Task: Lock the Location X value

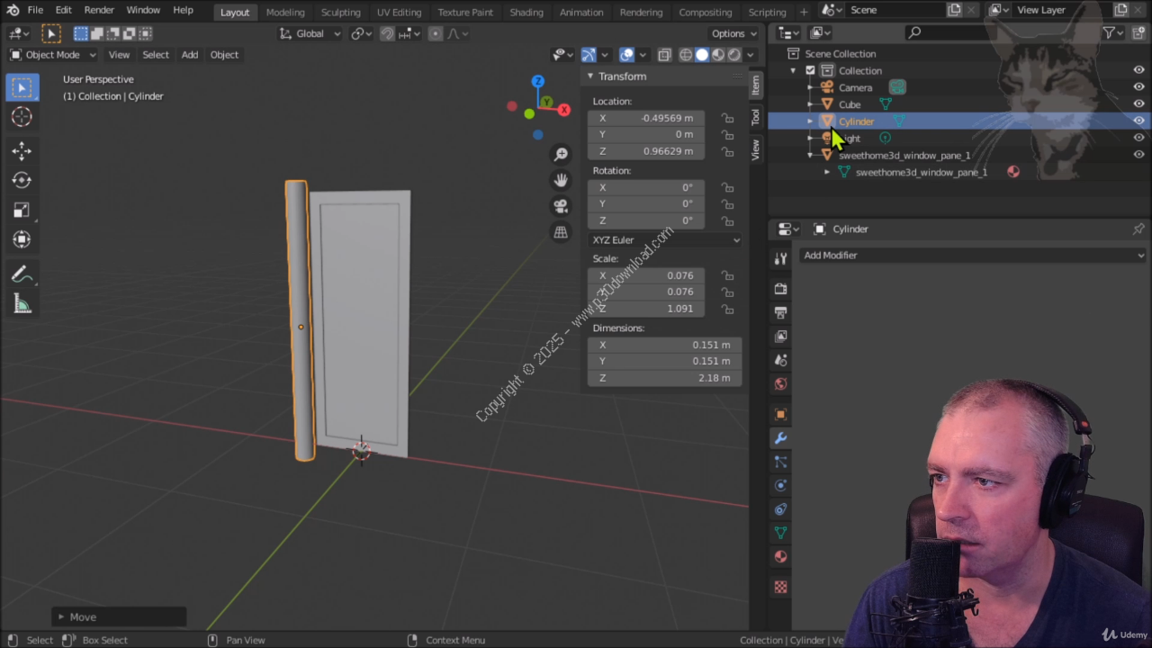Action: pos(727,118)
